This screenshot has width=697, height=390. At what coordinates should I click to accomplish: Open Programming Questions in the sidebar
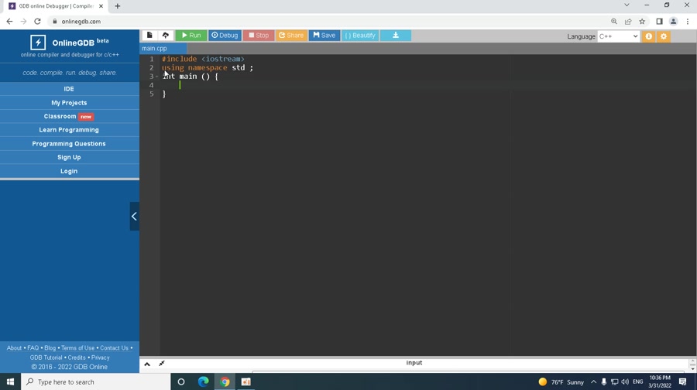[x=69, y=143]
